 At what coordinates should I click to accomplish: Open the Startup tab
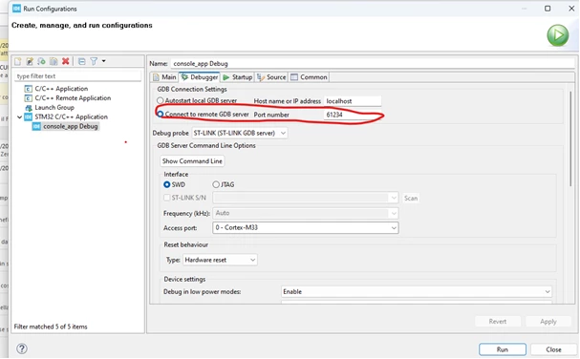coord(238,77)
